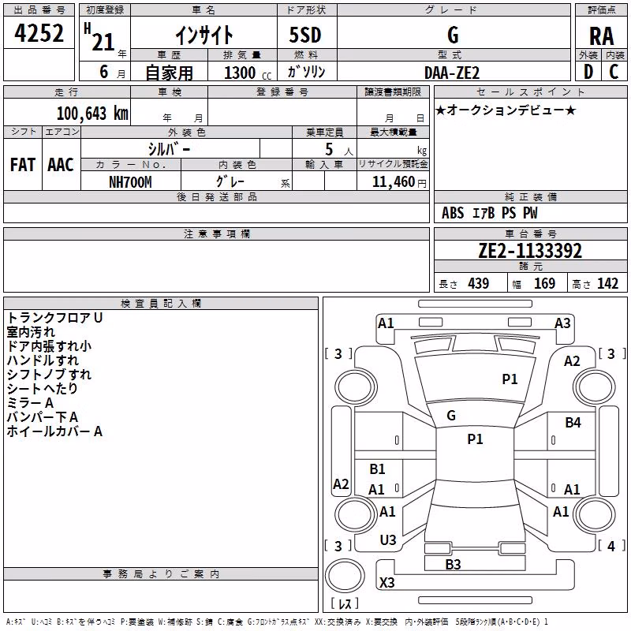
Task: Select the note ミラーA
Action: click(30, 403)
